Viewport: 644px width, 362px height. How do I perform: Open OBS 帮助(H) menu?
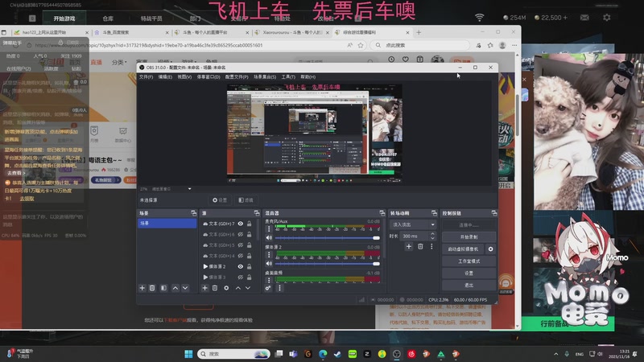point(308,76)
